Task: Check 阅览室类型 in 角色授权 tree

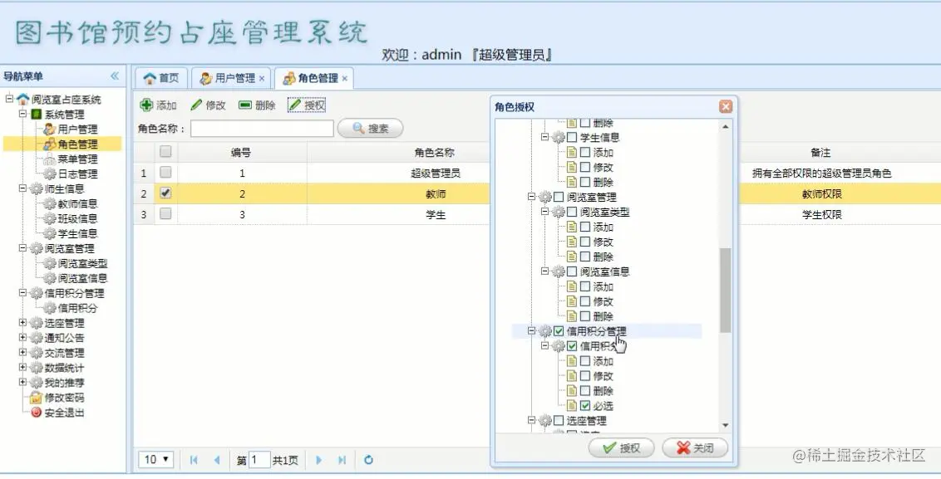Action: coord(572,212)
